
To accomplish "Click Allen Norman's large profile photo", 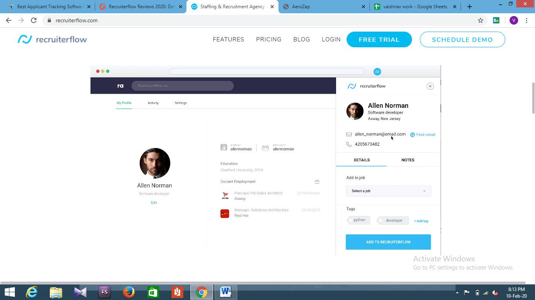I will 155,163.
